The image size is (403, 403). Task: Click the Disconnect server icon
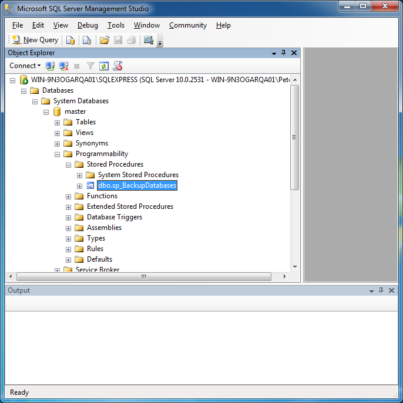point(63,66)
